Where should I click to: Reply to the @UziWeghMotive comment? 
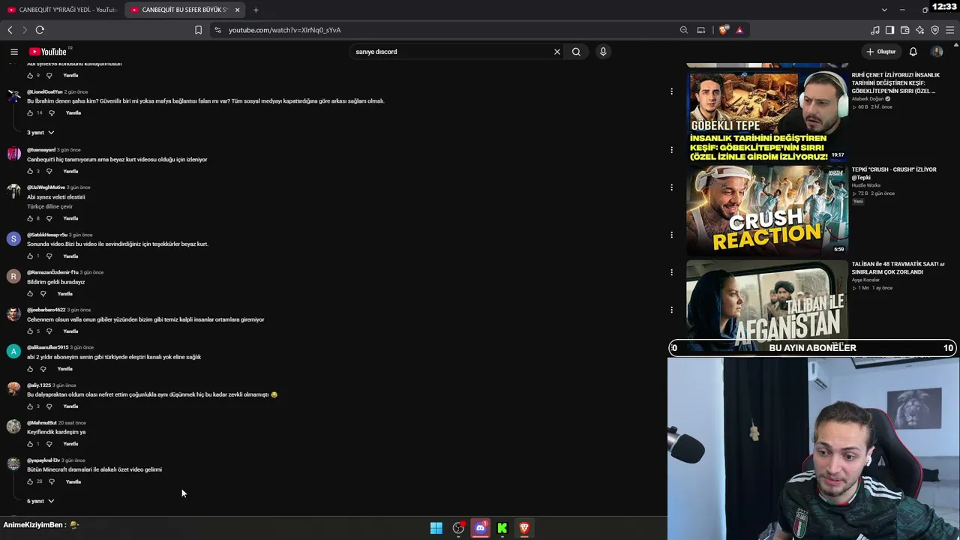pyautogui.click(x=70, y=218)
